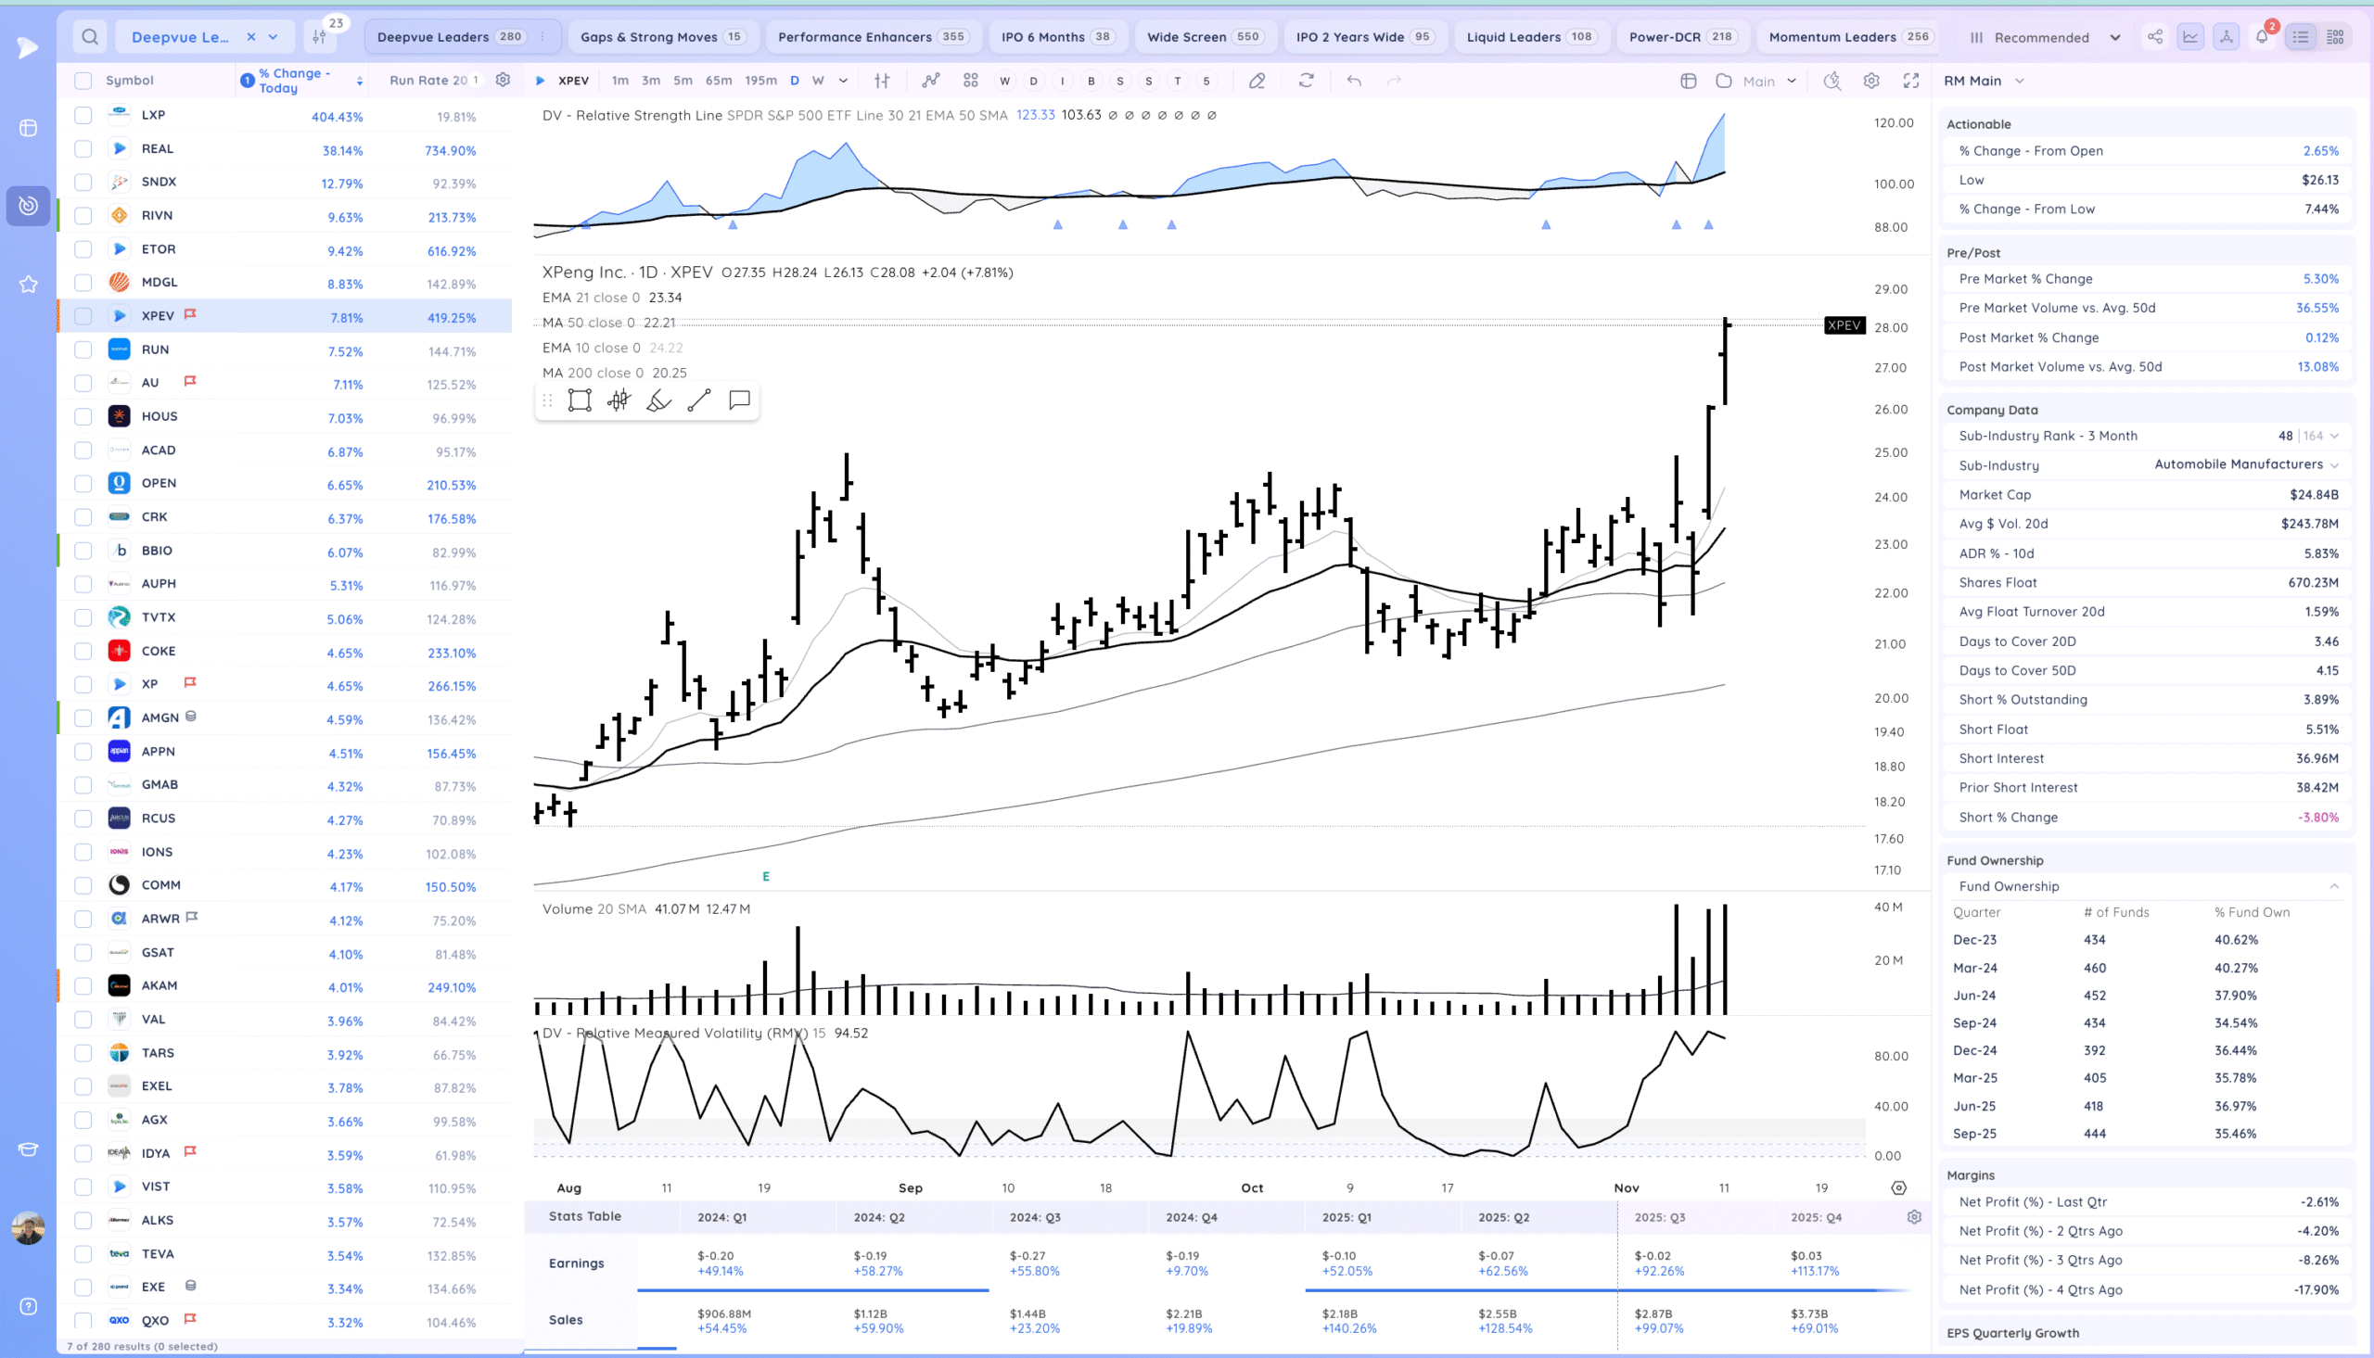Collapse the Fund Ownership section
Viewport: 2374px width, 1358px height.
point(2334,886)
